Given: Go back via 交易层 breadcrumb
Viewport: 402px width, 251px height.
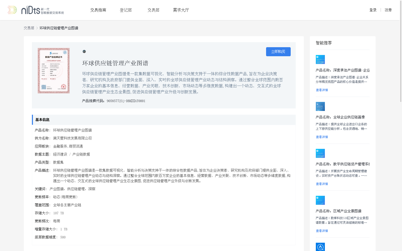Looking at the screenshot, I should pos(29,28).
